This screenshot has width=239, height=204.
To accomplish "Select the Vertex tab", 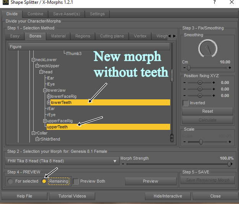I will pyautogui.click(x=140, y=36).
